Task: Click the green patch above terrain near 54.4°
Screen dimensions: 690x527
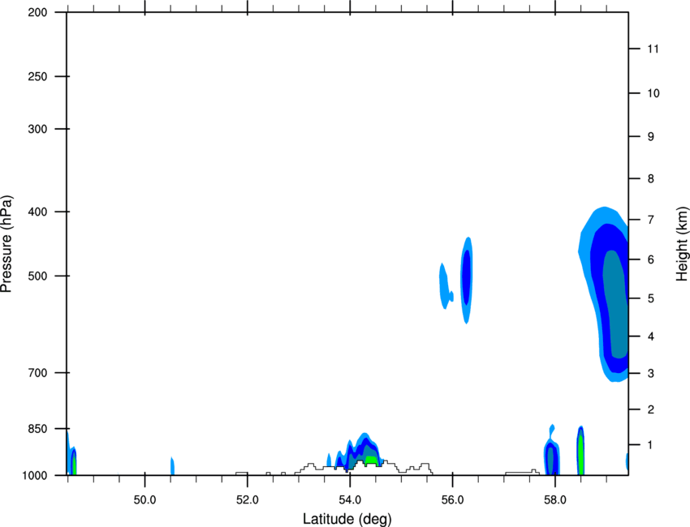Action: tap(371, 461)
